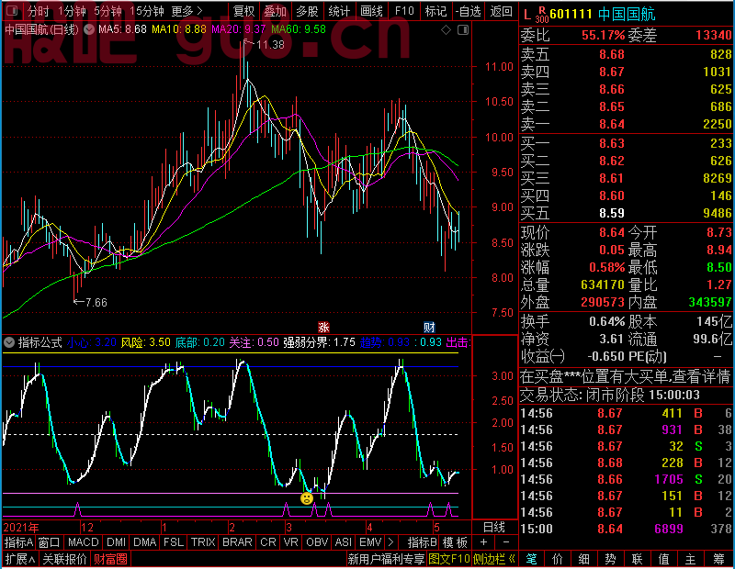The image size is (735, 569).
Task: Click the blue 财 marker on the chart
Action: (429, 327)
